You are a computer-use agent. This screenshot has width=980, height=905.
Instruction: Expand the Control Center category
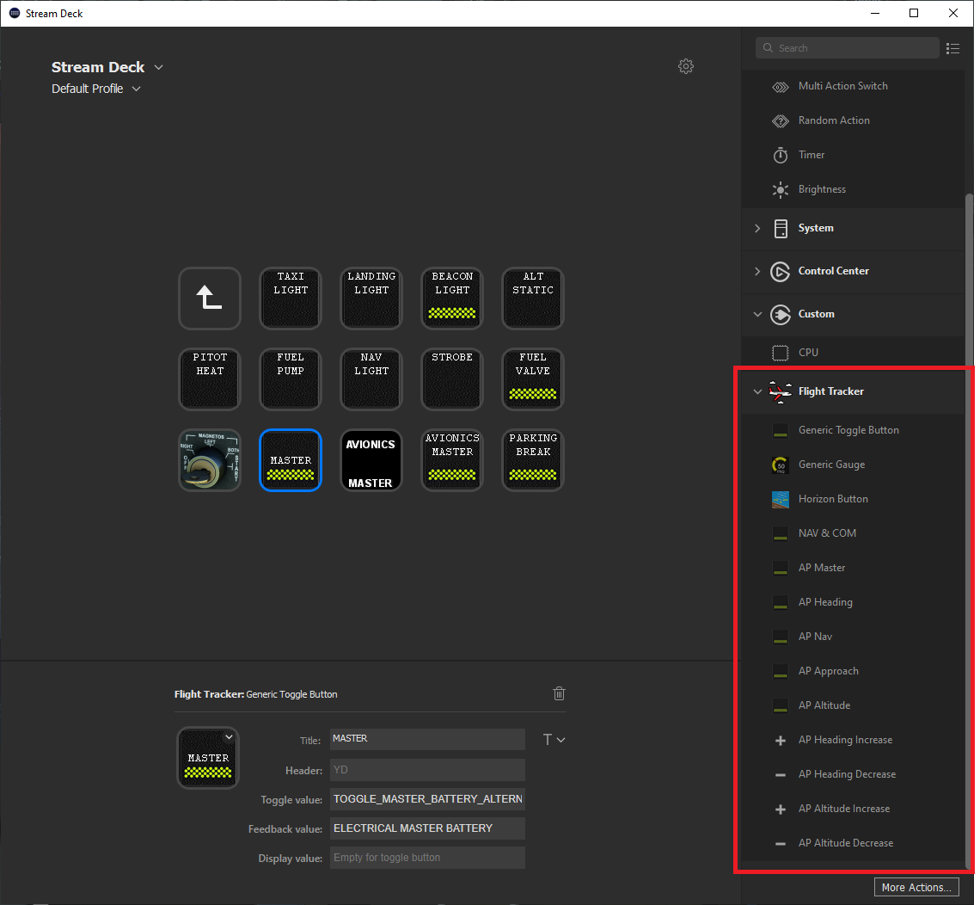[x=757, y=272]
